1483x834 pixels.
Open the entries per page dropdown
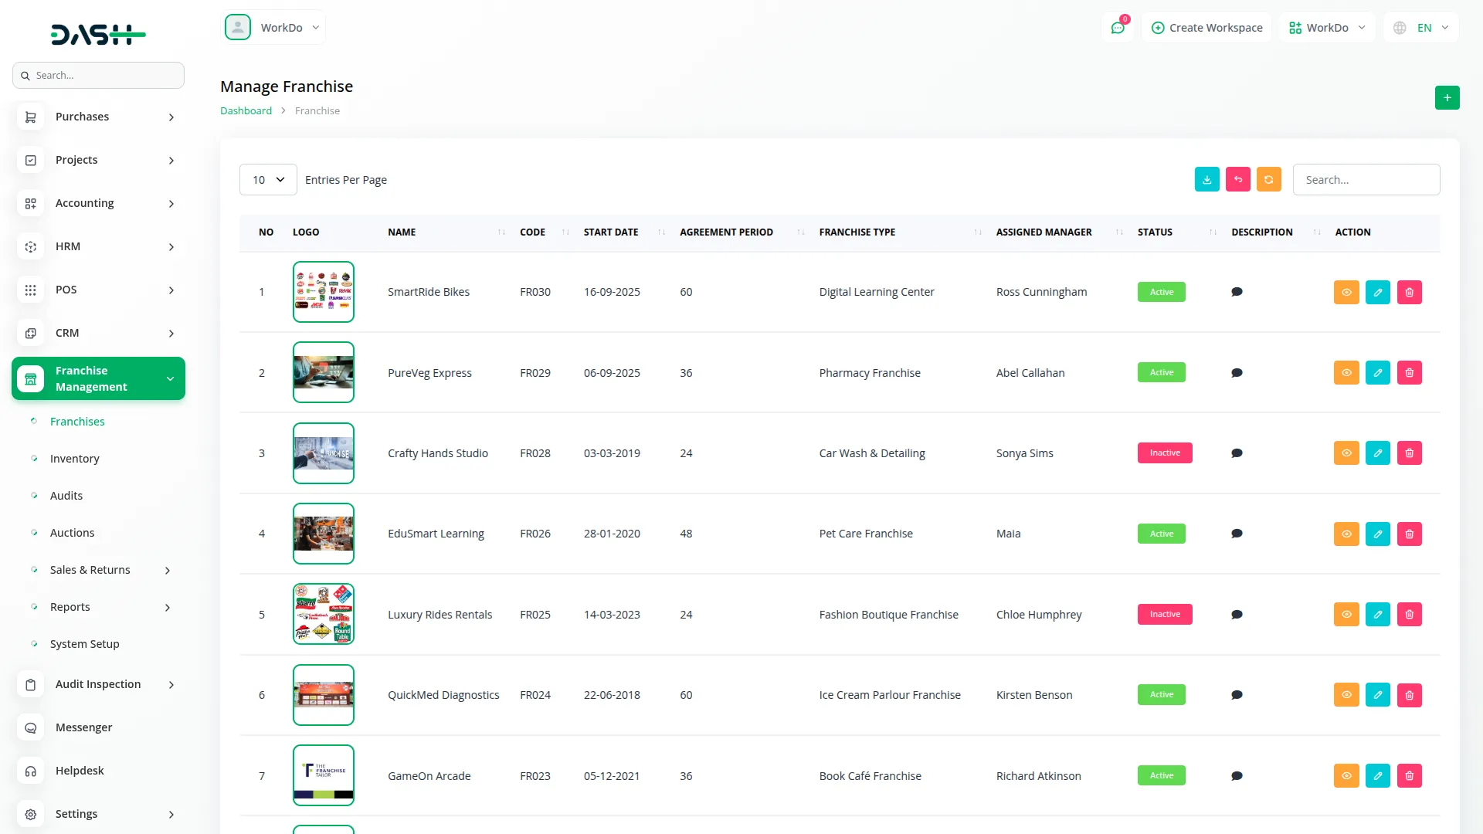[x=268, y=180]
